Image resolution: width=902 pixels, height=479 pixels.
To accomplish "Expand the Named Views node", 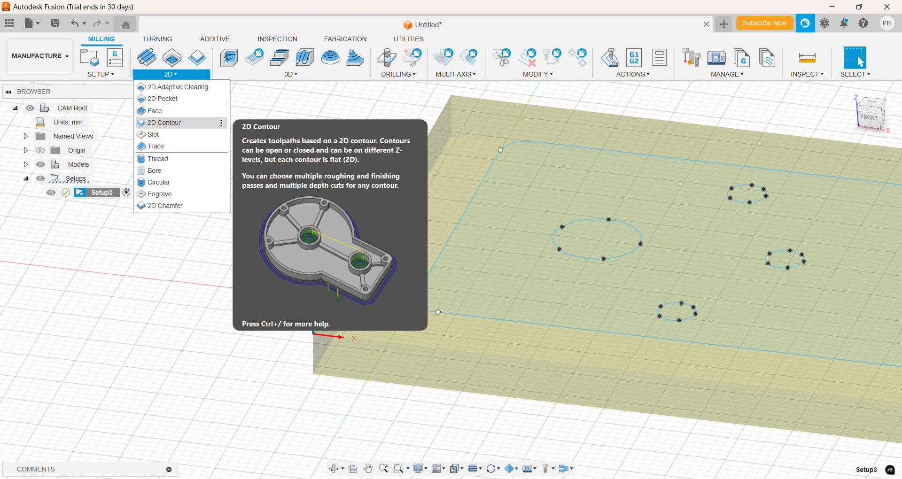I will click(x=25, y=136).
